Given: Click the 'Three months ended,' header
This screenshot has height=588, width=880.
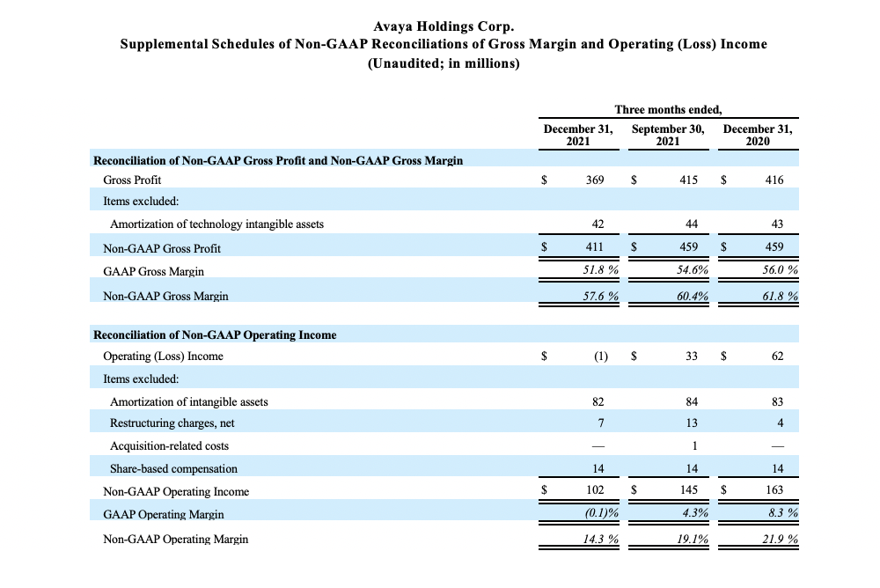Looking at the screenshot, I should [668, 109].
